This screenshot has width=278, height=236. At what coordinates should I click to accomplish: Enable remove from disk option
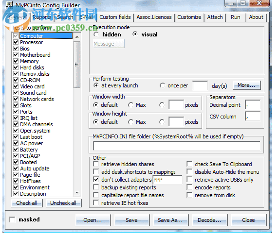[189, 195]
